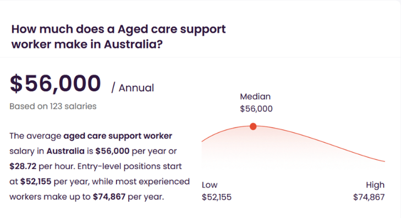This screenshot has height=218, width=401.
Task: Click the $74,867 high value under chart
Action: [369, 197]
